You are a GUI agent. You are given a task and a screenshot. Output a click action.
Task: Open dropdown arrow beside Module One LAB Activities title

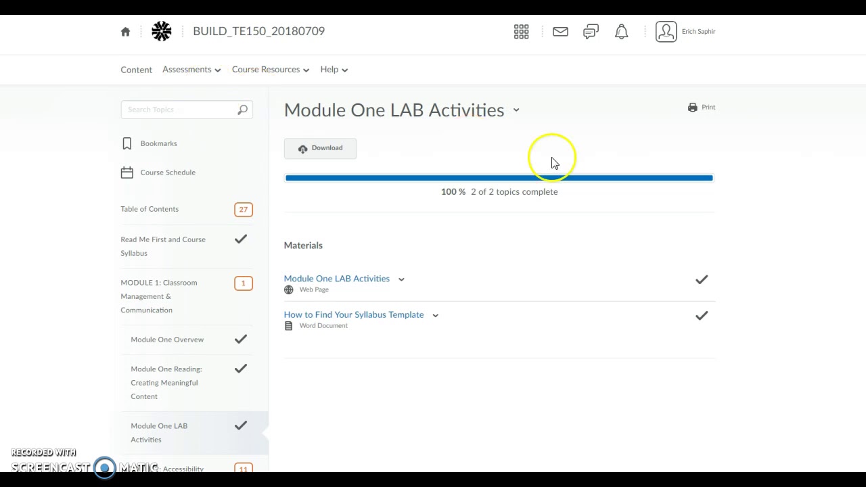(x=516, y=110)
